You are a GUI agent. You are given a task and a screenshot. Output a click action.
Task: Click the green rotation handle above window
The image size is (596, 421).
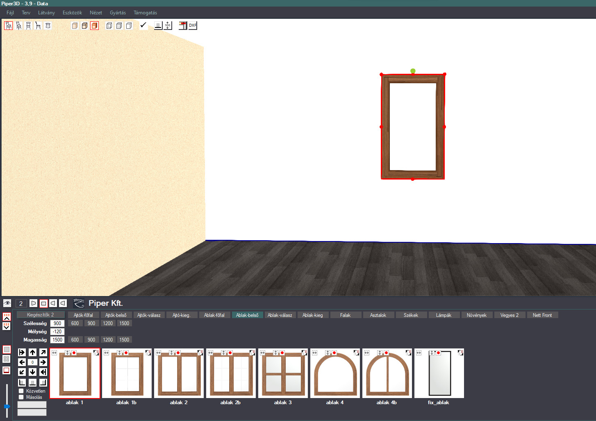413,71
